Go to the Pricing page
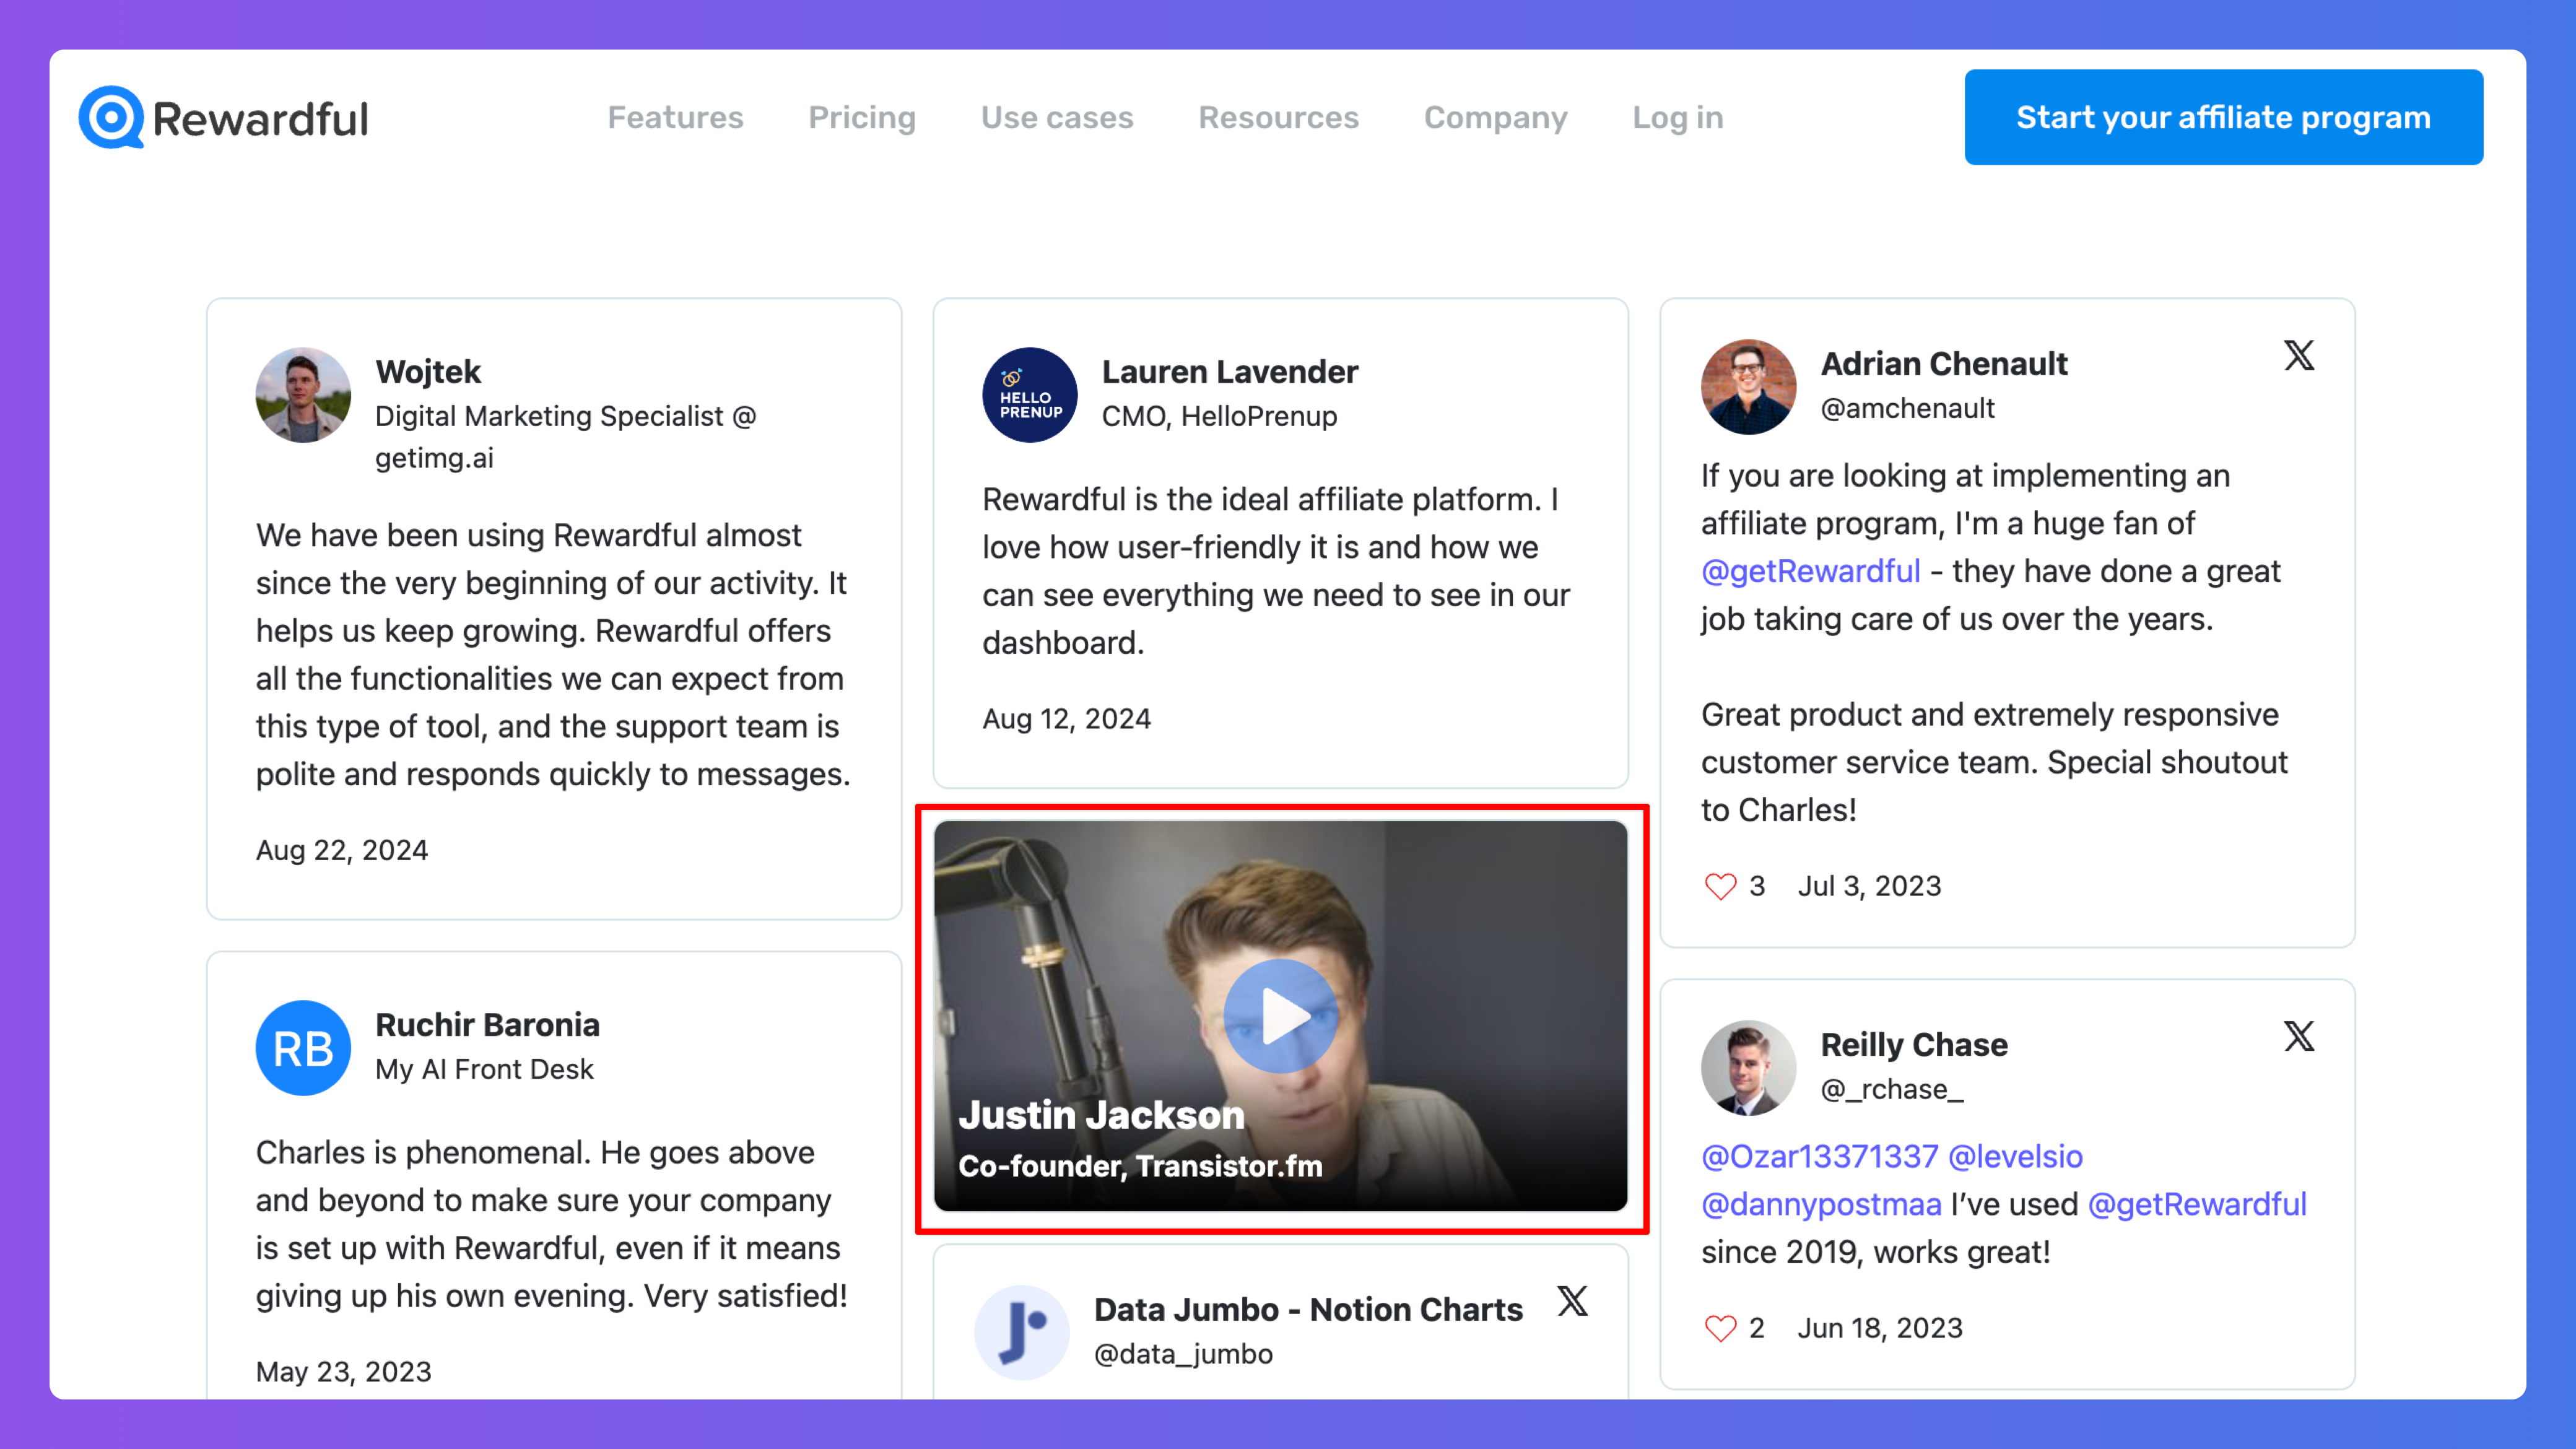This screenshot has width=2576, height=1449. [x=861, y=118]
